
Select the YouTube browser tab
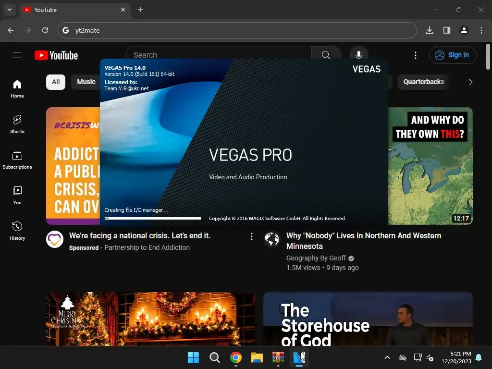pos(75,10)
